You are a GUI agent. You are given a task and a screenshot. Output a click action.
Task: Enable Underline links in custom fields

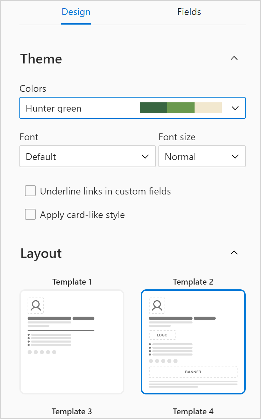(x=30, y=191)
